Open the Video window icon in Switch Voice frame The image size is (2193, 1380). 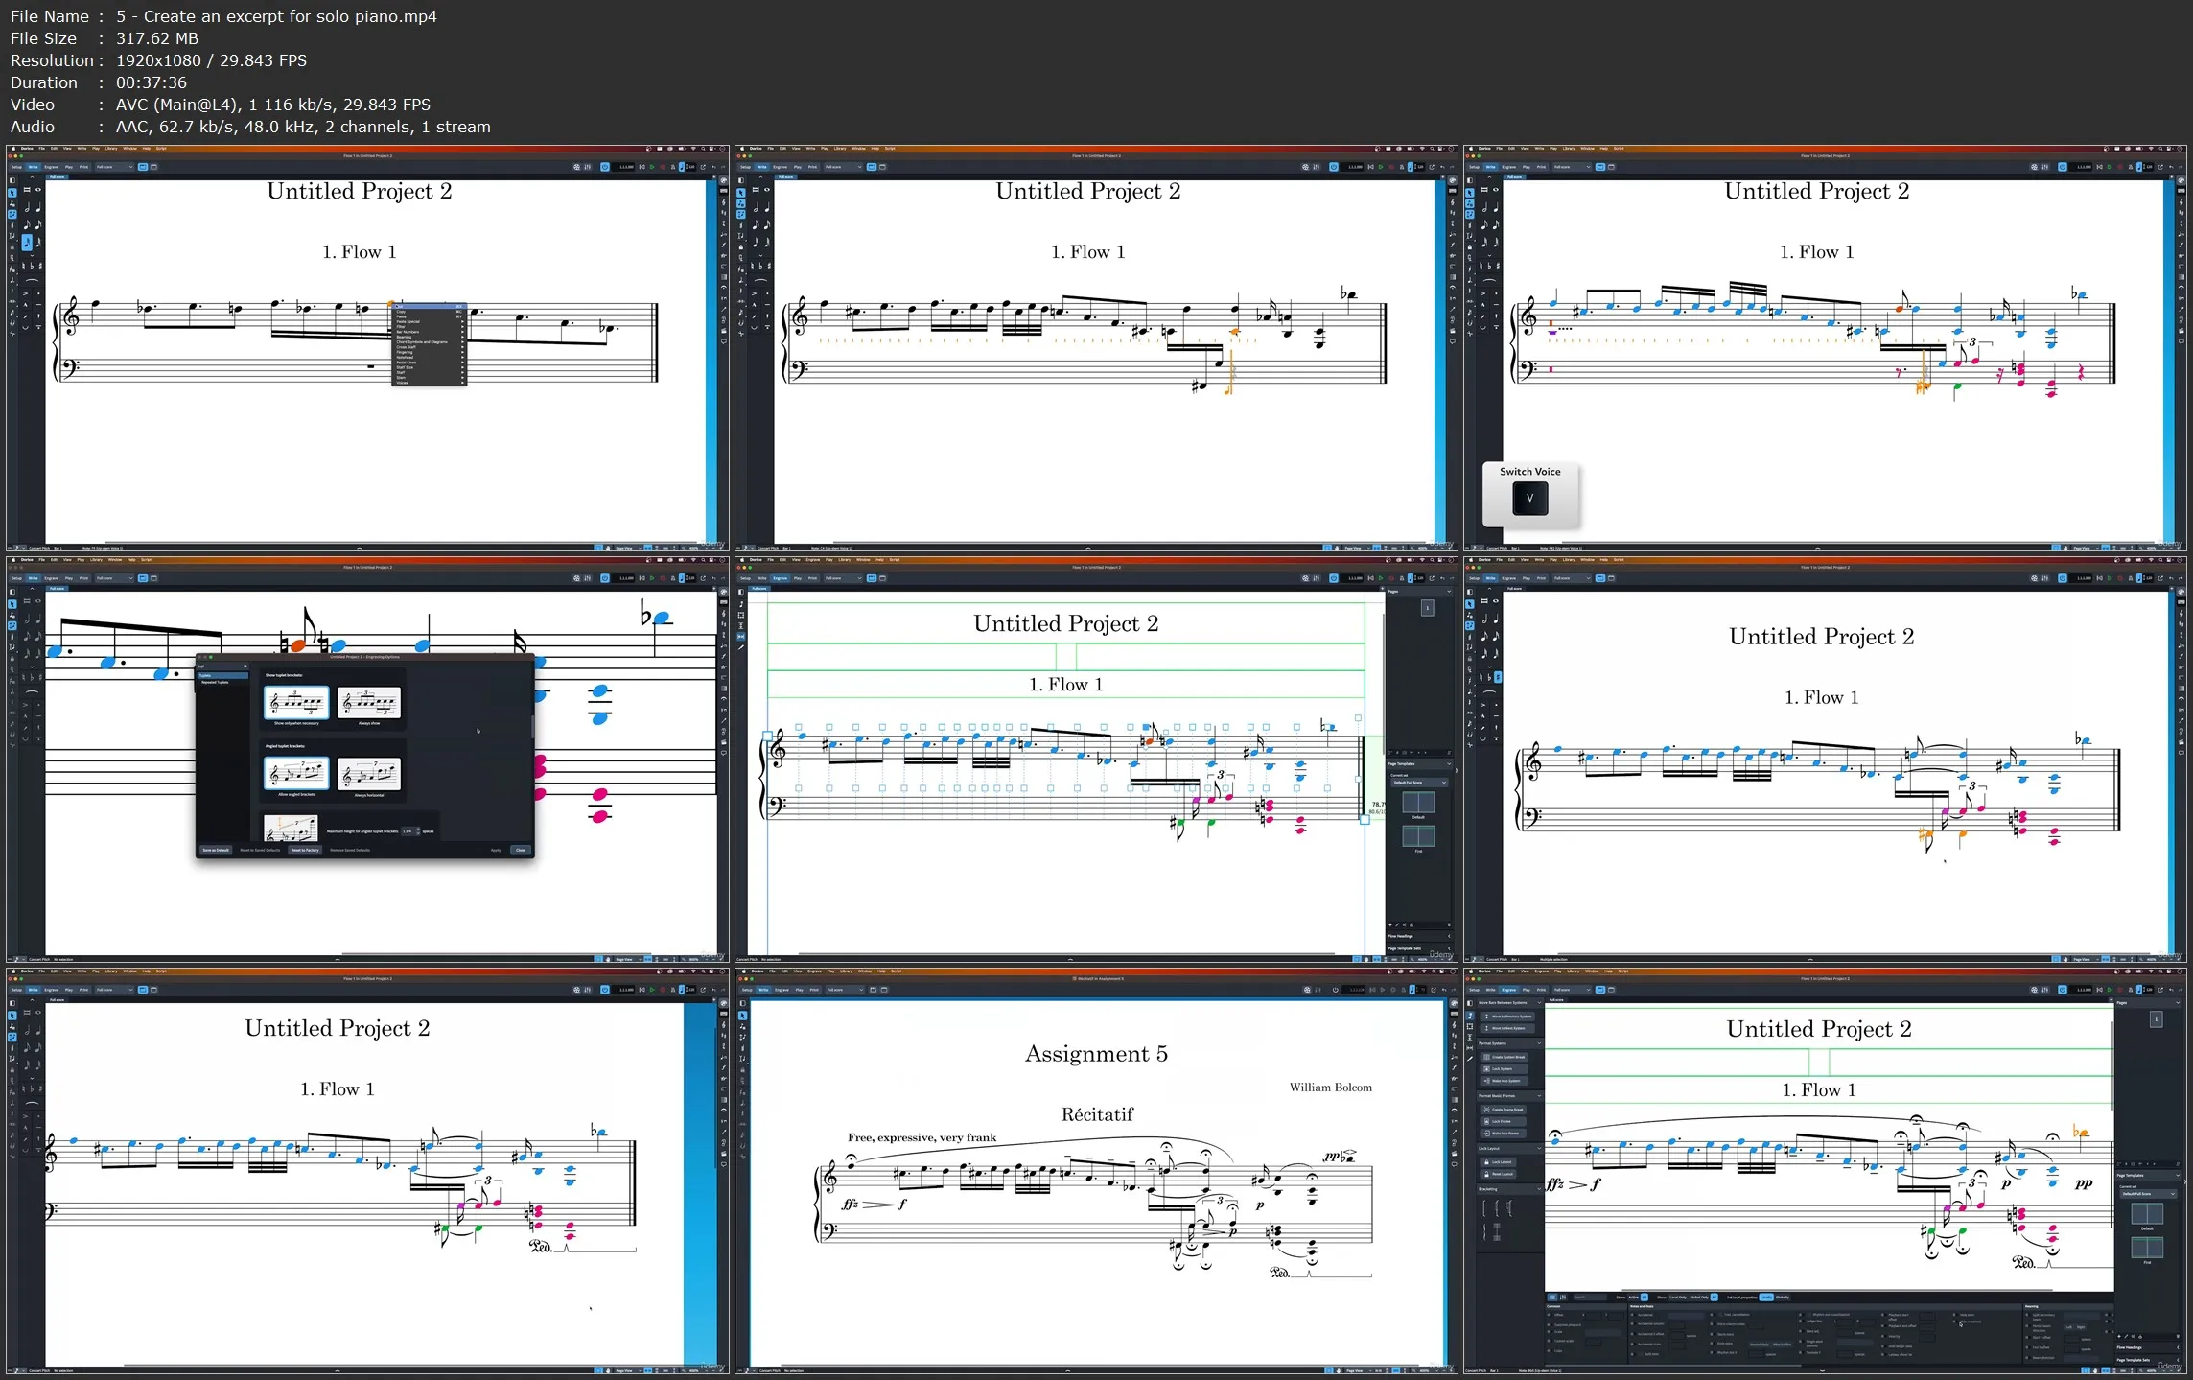tap(2034, 167)
